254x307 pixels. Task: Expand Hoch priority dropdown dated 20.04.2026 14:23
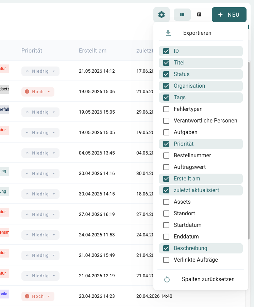tap(38, 296)
